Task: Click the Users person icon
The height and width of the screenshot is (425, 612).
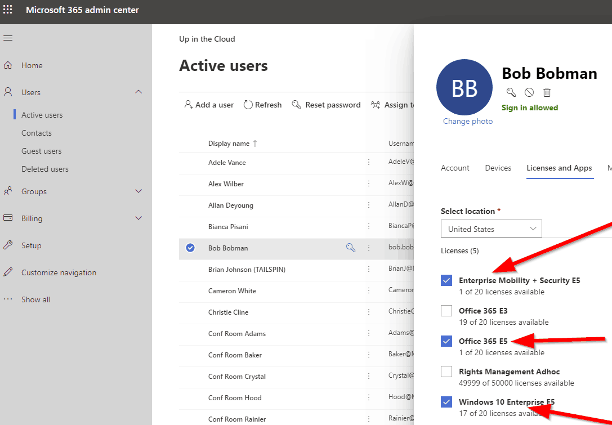Action: click(x=8, y=92)
